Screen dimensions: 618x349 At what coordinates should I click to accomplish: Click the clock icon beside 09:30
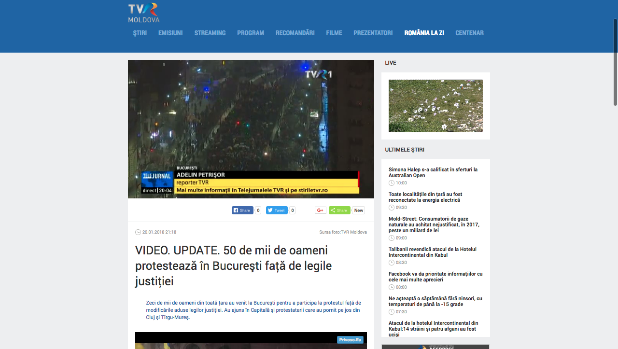[392, 208]
